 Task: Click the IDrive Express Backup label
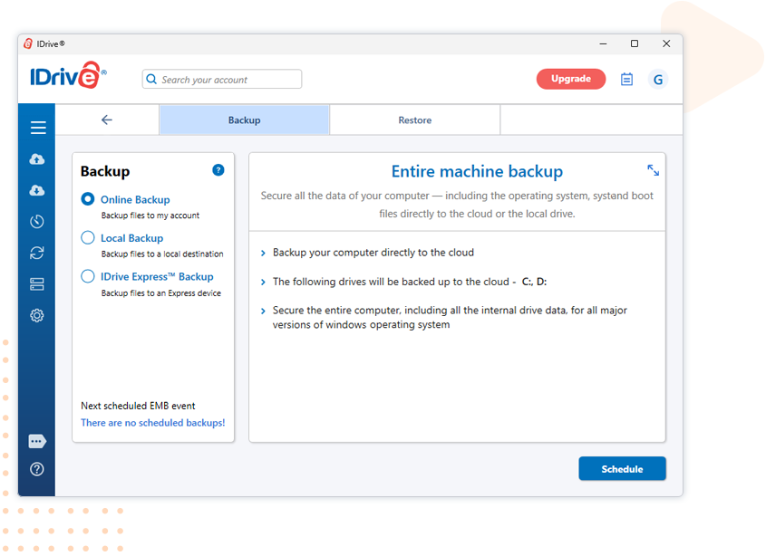pos(157,277)
